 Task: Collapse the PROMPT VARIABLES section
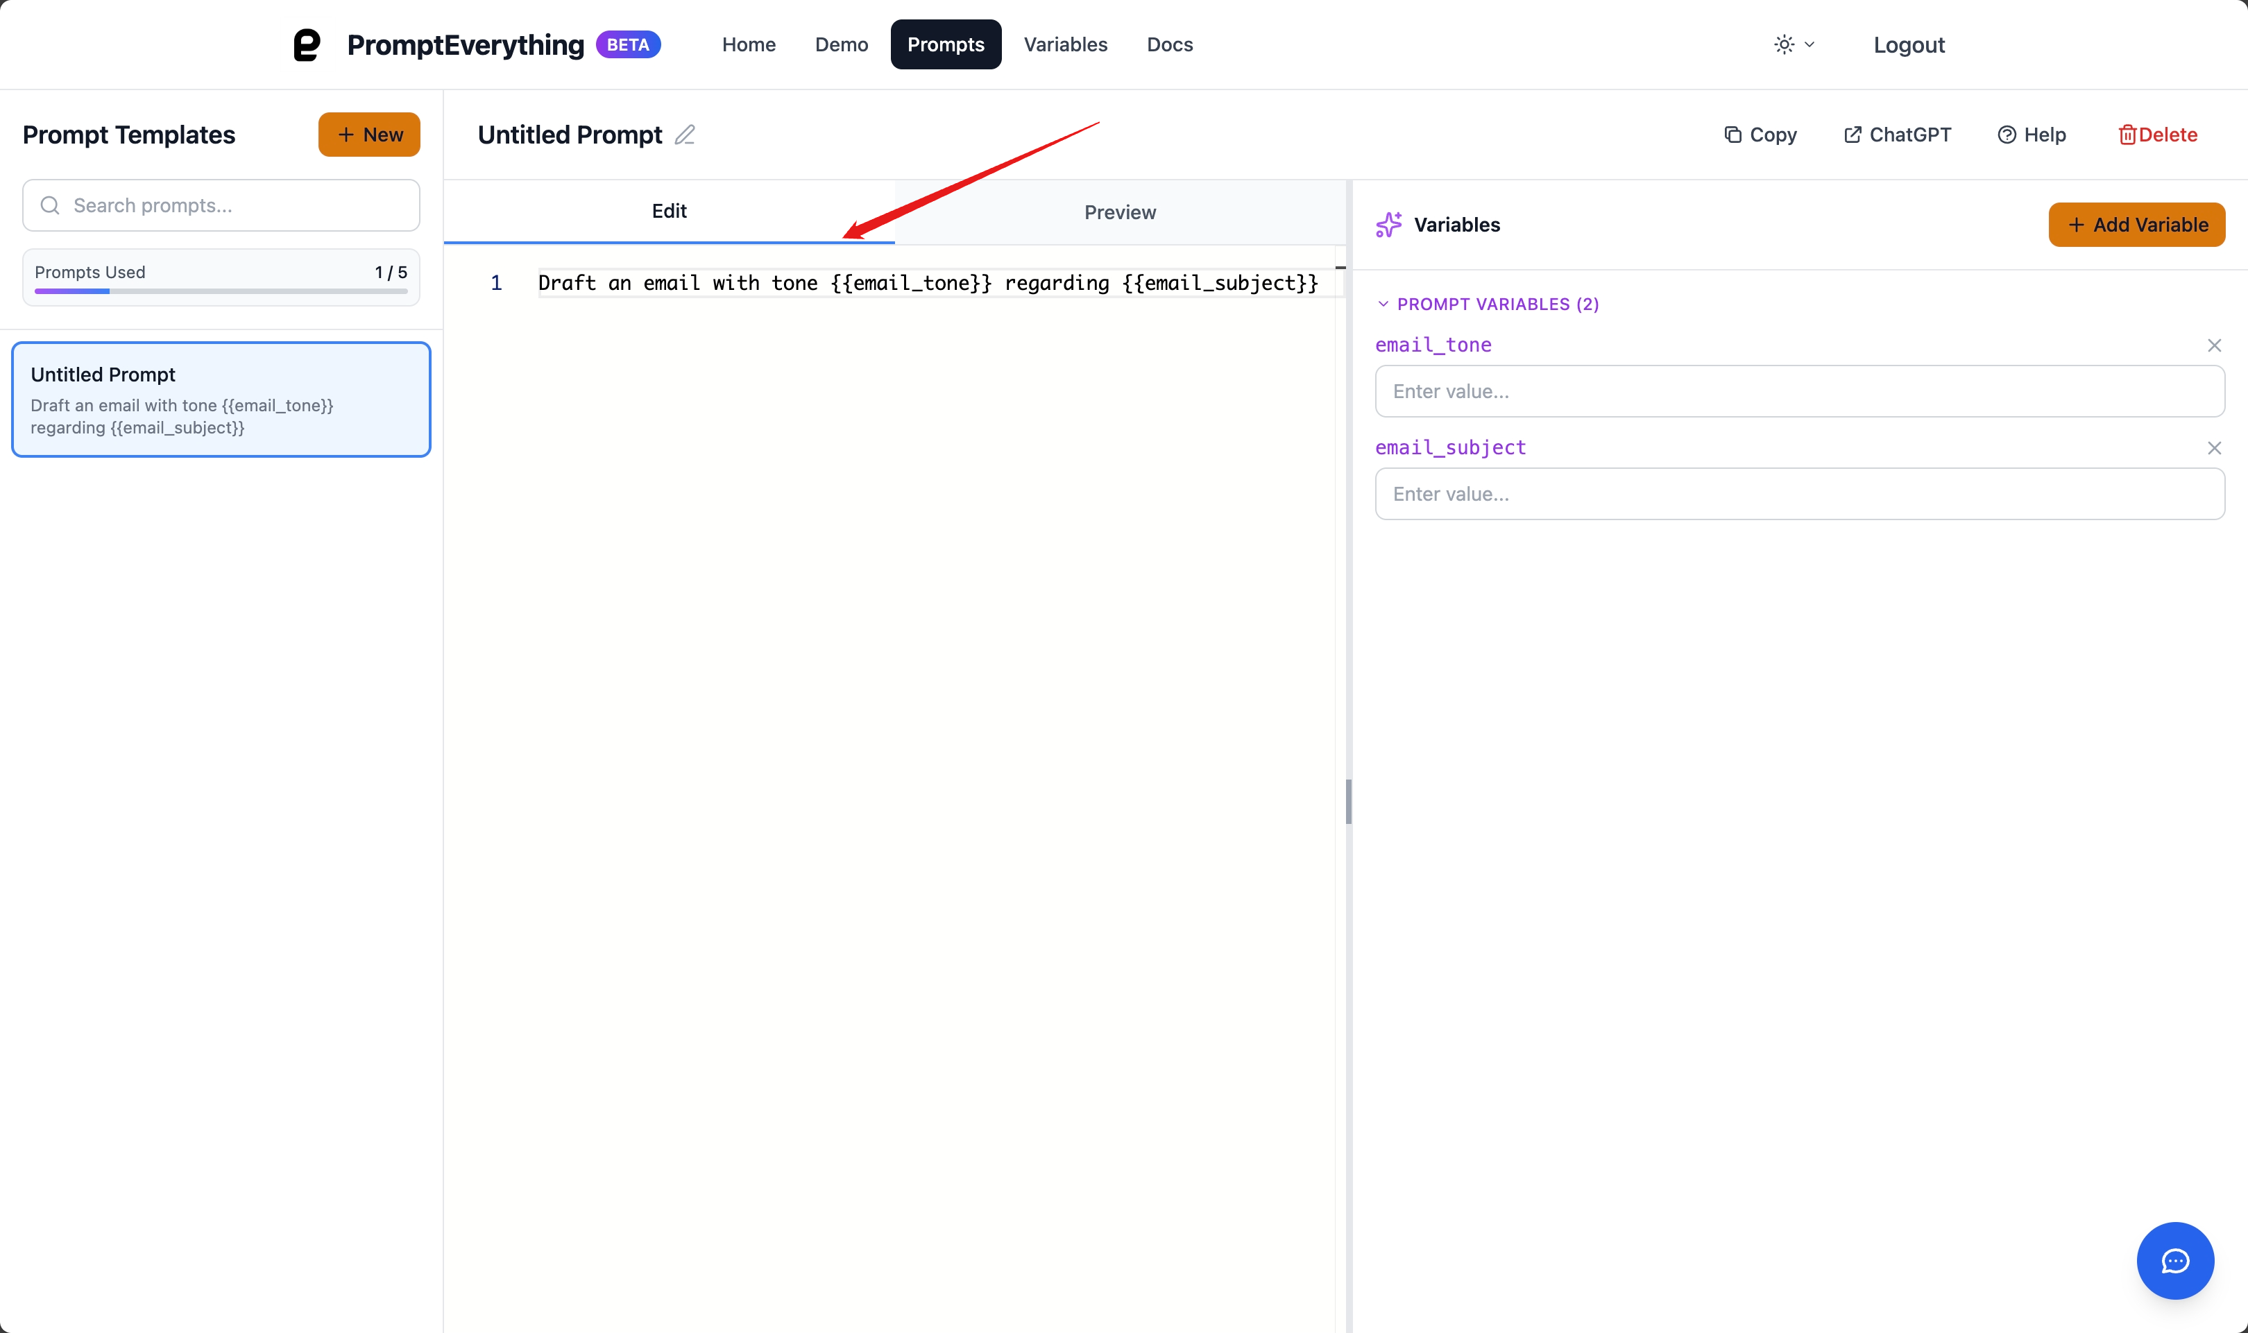pos(1382,304)
